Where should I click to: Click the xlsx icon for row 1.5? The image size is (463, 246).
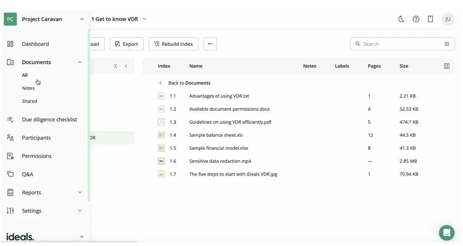click(161, 148)
